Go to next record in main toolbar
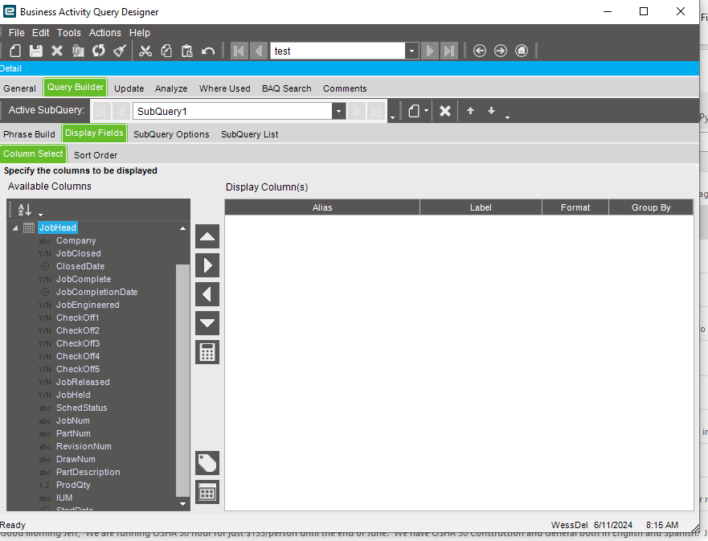The width and height of the screenshot is (708, 541). [430, 51]
